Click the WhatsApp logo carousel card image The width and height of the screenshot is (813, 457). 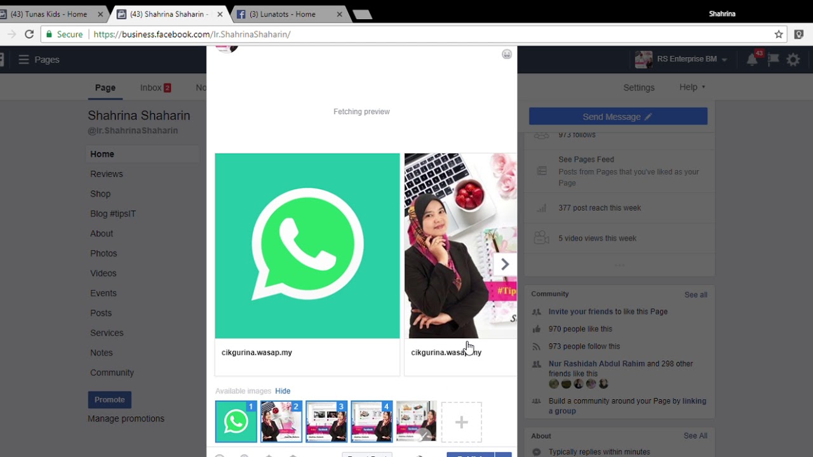coord(307,246)
